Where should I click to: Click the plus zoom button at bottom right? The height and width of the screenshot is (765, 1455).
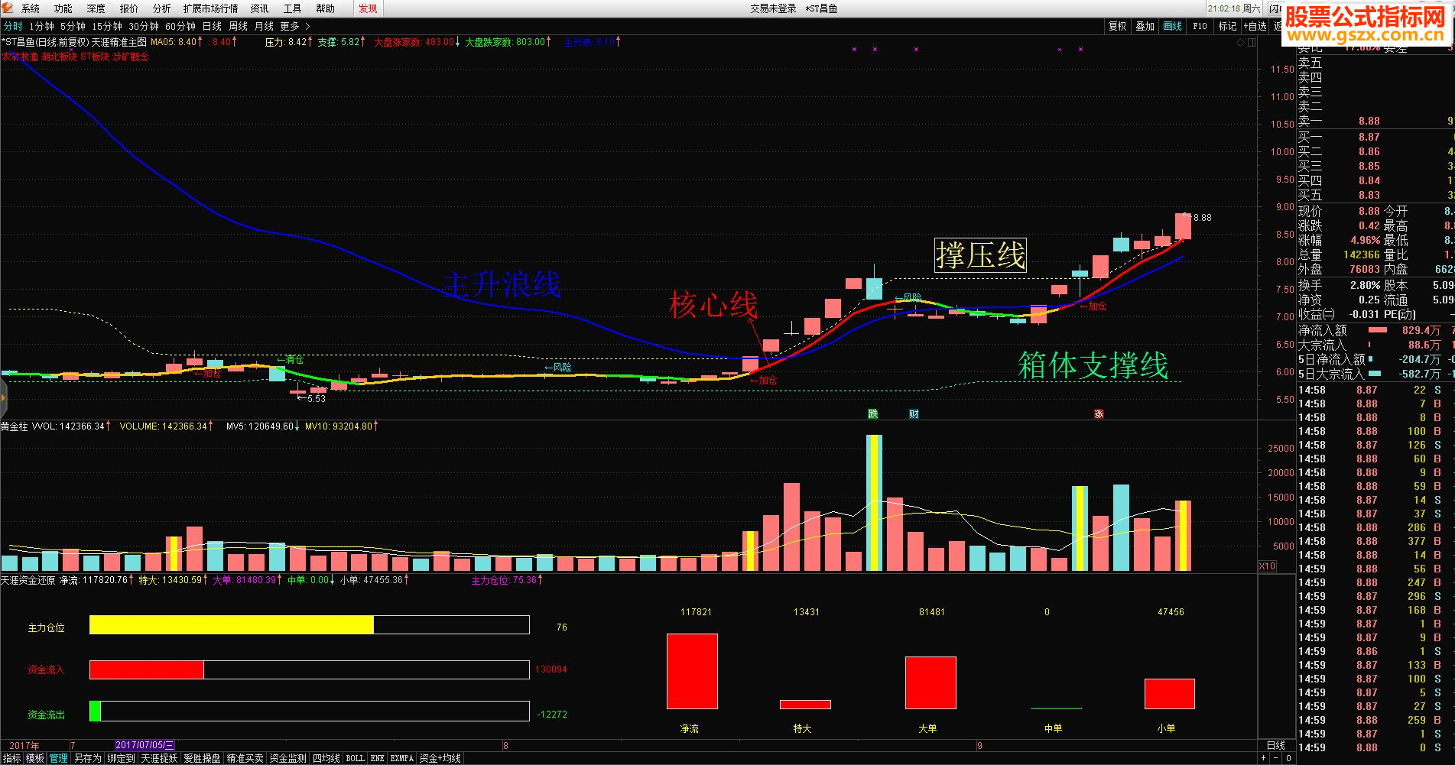click(x=1264, y=758)
